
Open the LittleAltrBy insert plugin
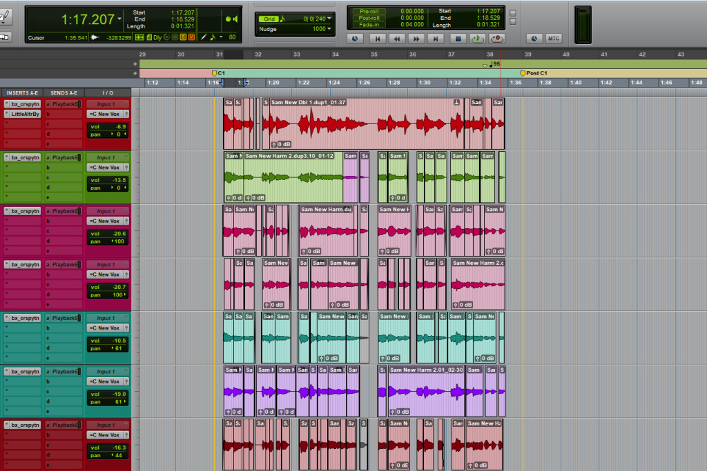(26, 114)
